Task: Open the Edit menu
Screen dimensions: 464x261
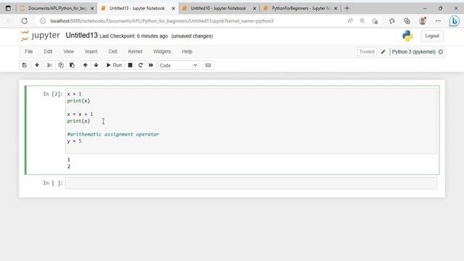Action: pos(48,51)
